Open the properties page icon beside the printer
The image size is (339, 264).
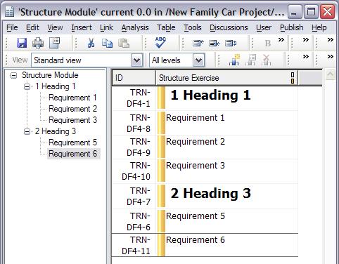[x=55, y=43]
